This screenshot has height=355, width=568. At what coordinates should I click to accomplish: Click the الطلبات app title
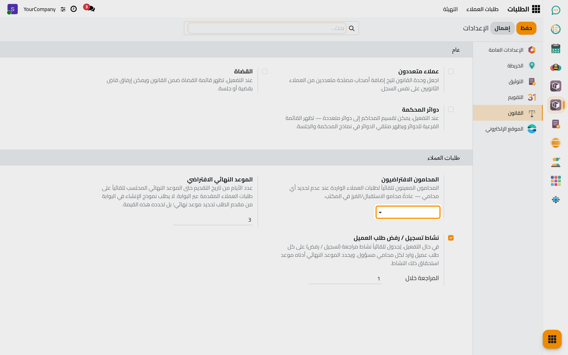(518, 9)
